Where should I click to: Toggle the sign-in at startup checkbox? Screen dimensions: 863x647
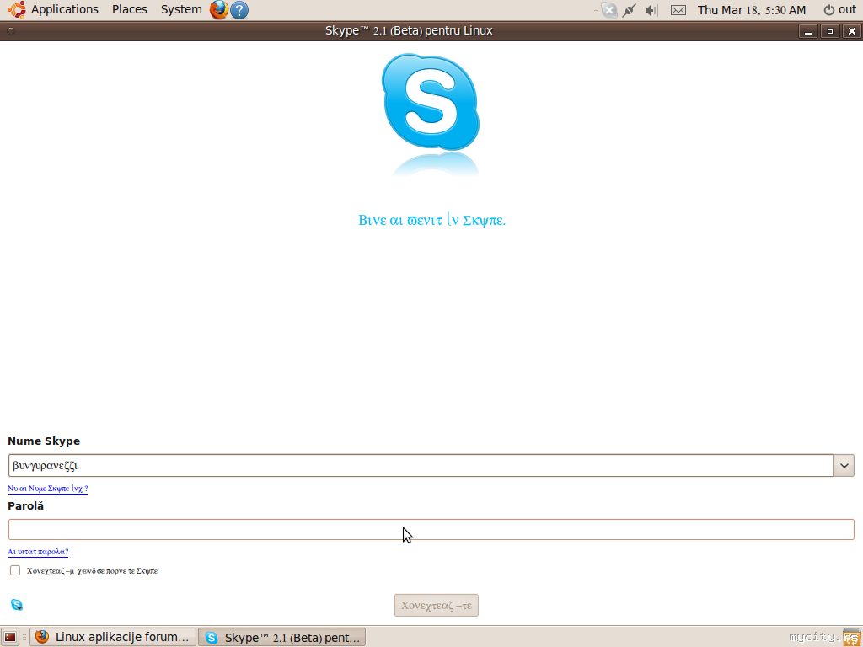pyautogui.click(x=15, y=570)
